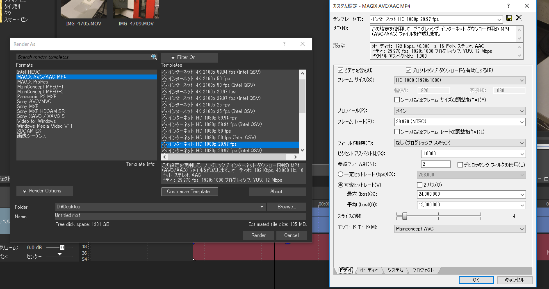Select the IMG_4709.MOV thumbnail
This screenshot has width=549, height=289.
coord(136,9)
